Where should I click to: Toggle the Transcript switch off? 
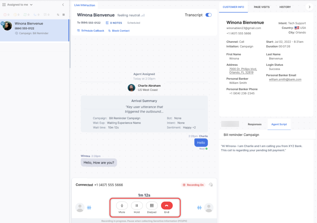[209, 15]
